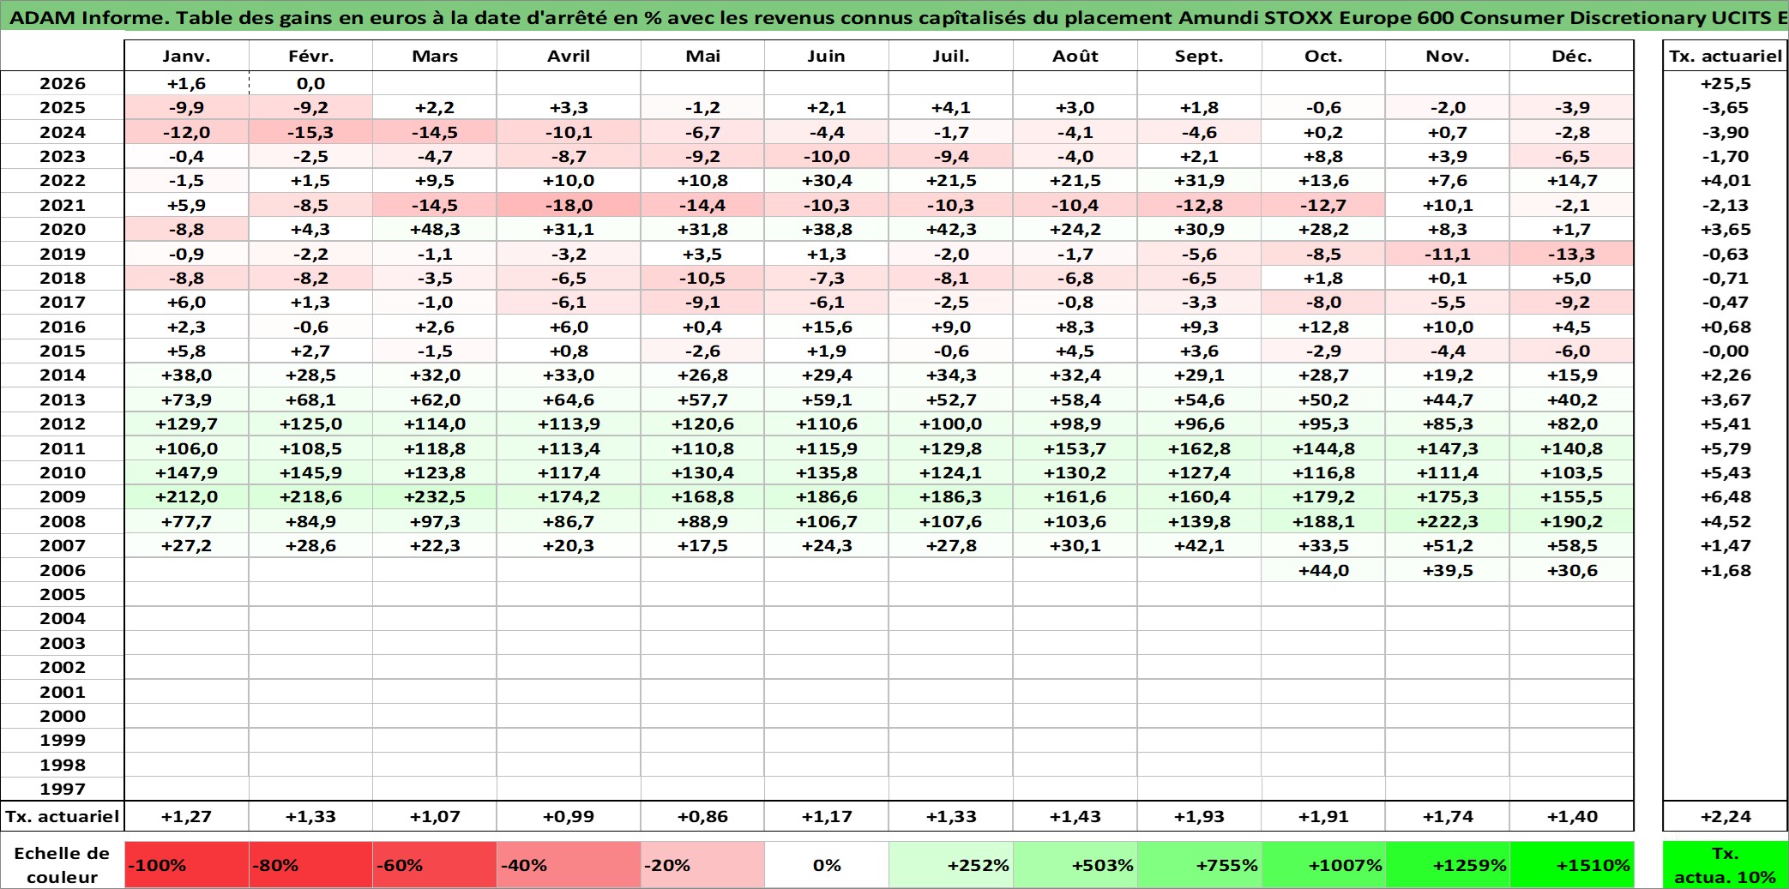The image size is (1789, 889).
Task: Click the 1997 row label
Action: [x=63, y=789]
